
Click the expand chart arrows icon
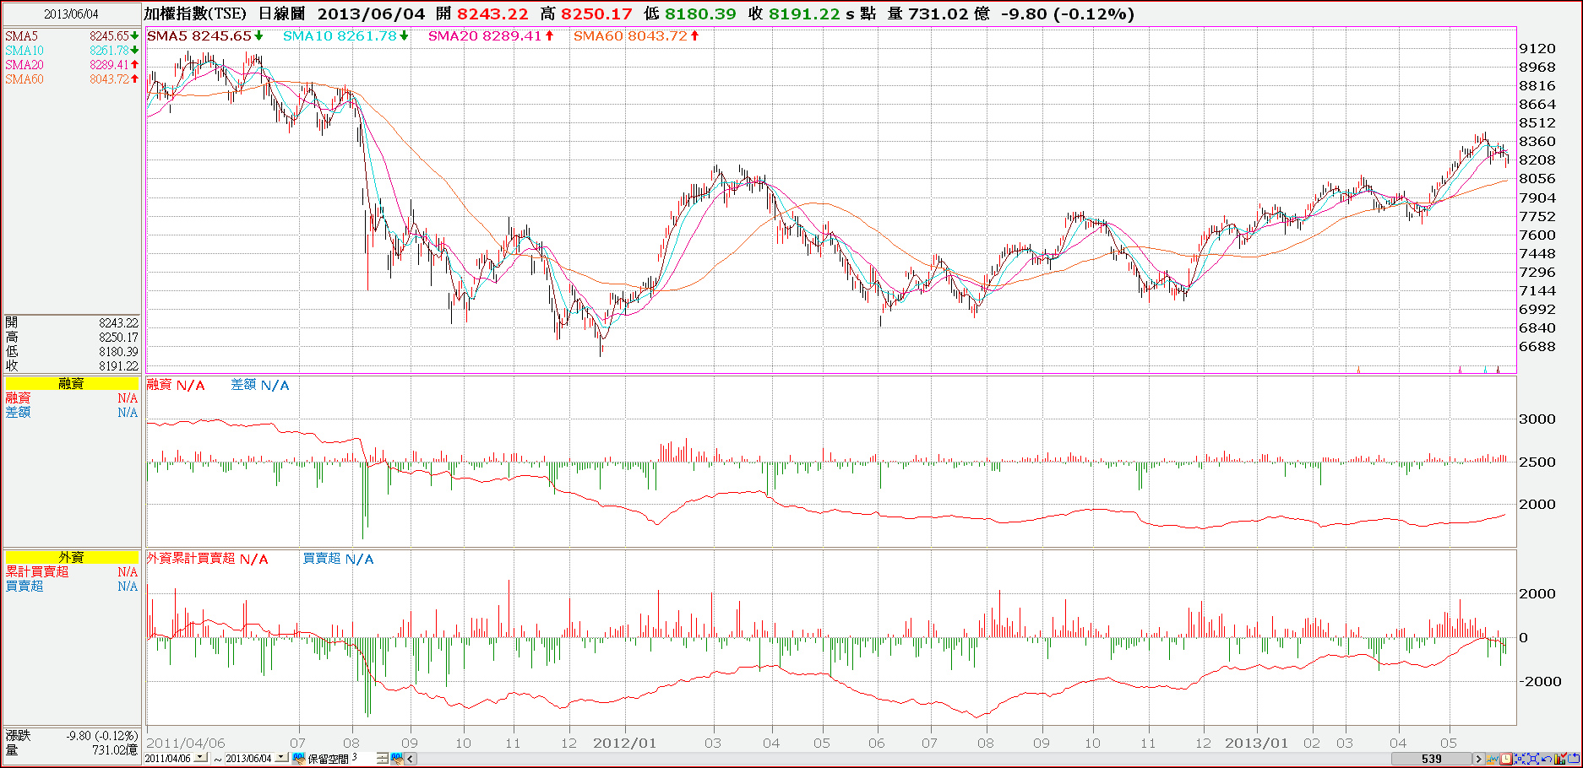coord(1533,759)
